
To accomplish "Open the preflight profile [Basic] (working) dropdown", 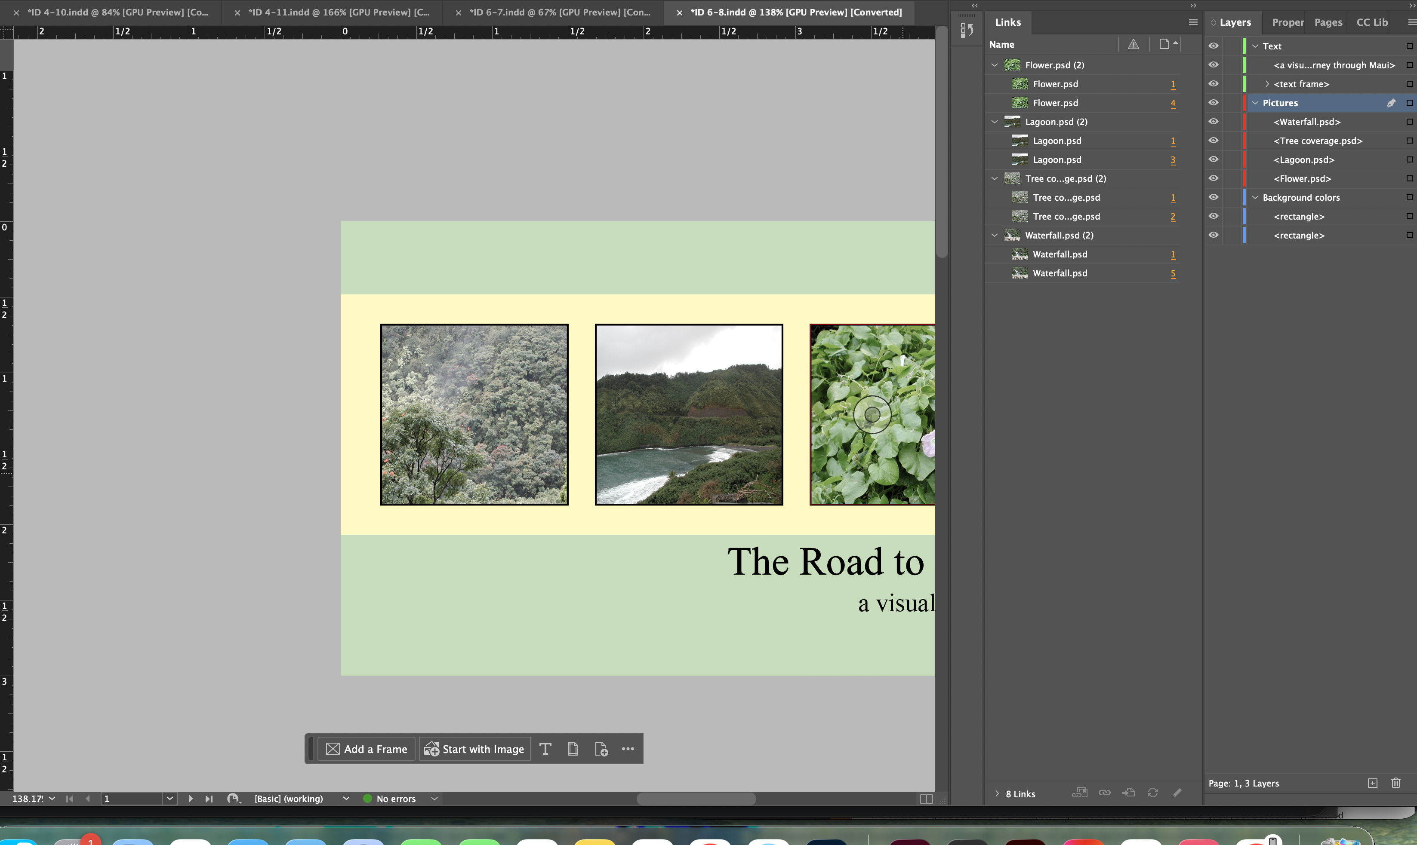I will click(345, 798).
